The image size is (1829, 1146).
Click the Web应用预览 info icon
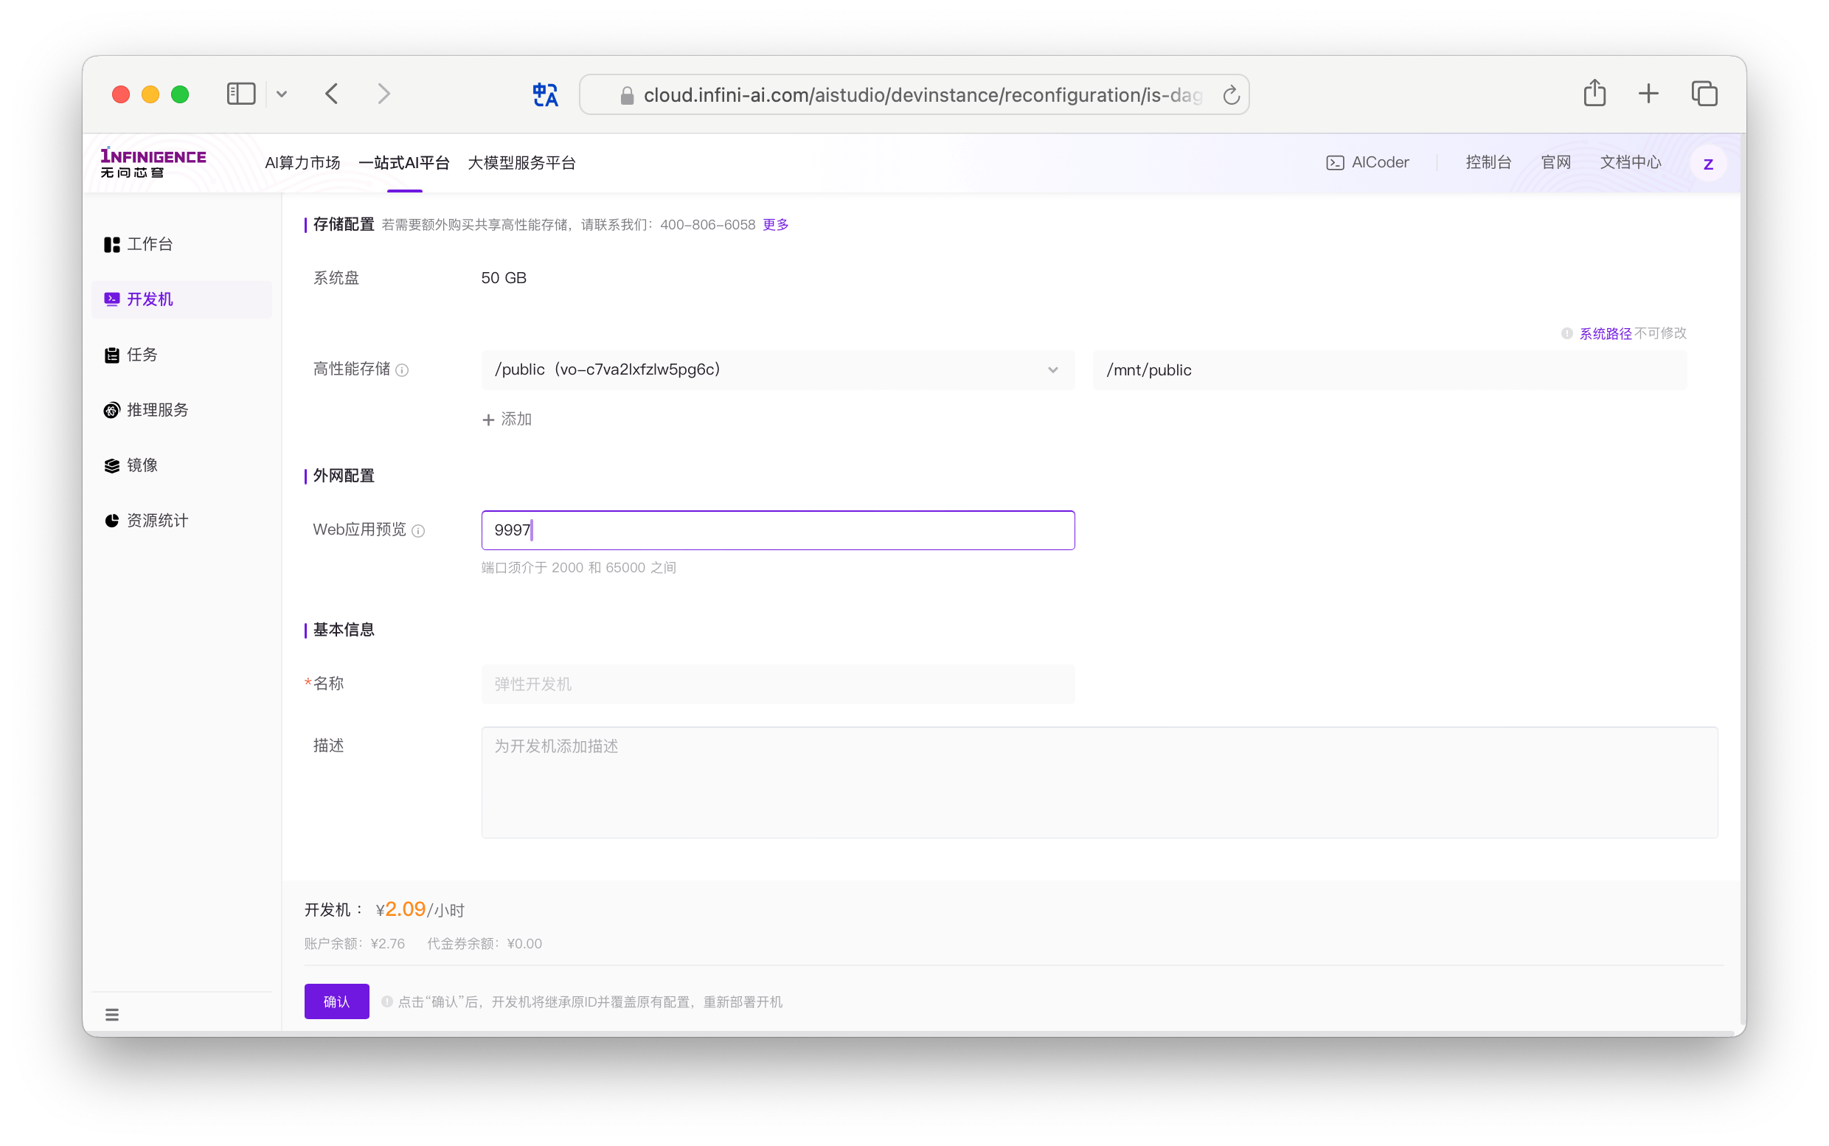coord(417,530)
